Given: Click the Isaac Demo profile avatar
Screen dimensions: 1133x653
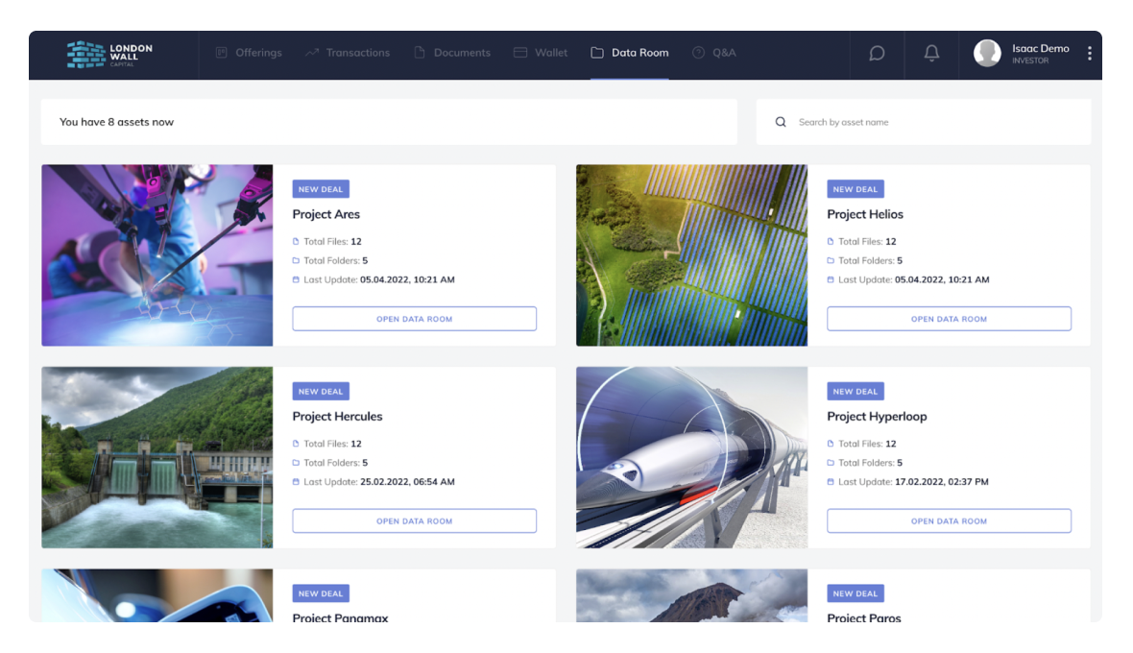Looking at the screenshot, I should (x=987, y=54).
